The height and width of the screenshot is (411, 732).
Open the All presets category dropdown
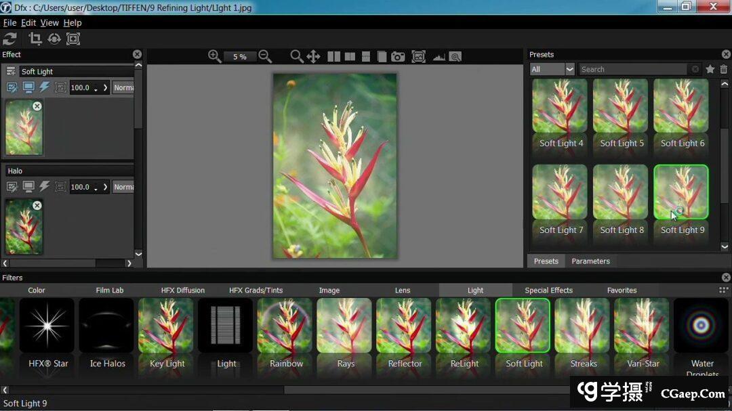[x=552, y=69]
